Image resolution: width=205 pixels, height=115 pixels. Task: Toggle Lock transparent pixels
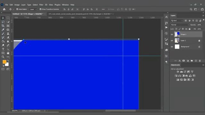176,29
